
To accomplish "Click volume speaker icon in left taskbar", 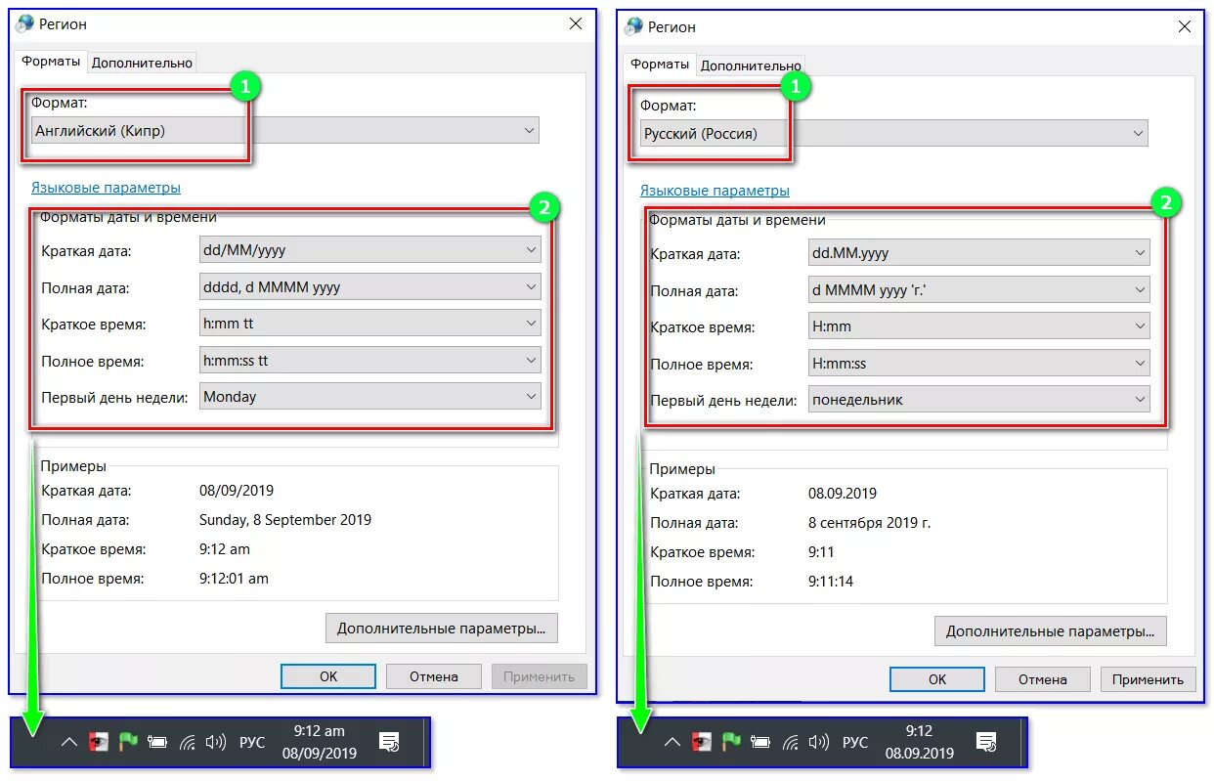I will [216, 742].
